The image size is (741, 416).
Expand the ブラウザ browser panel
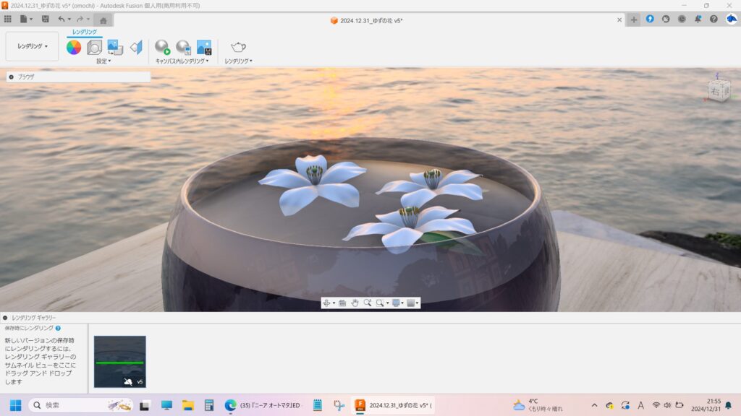tap(12, 77)
